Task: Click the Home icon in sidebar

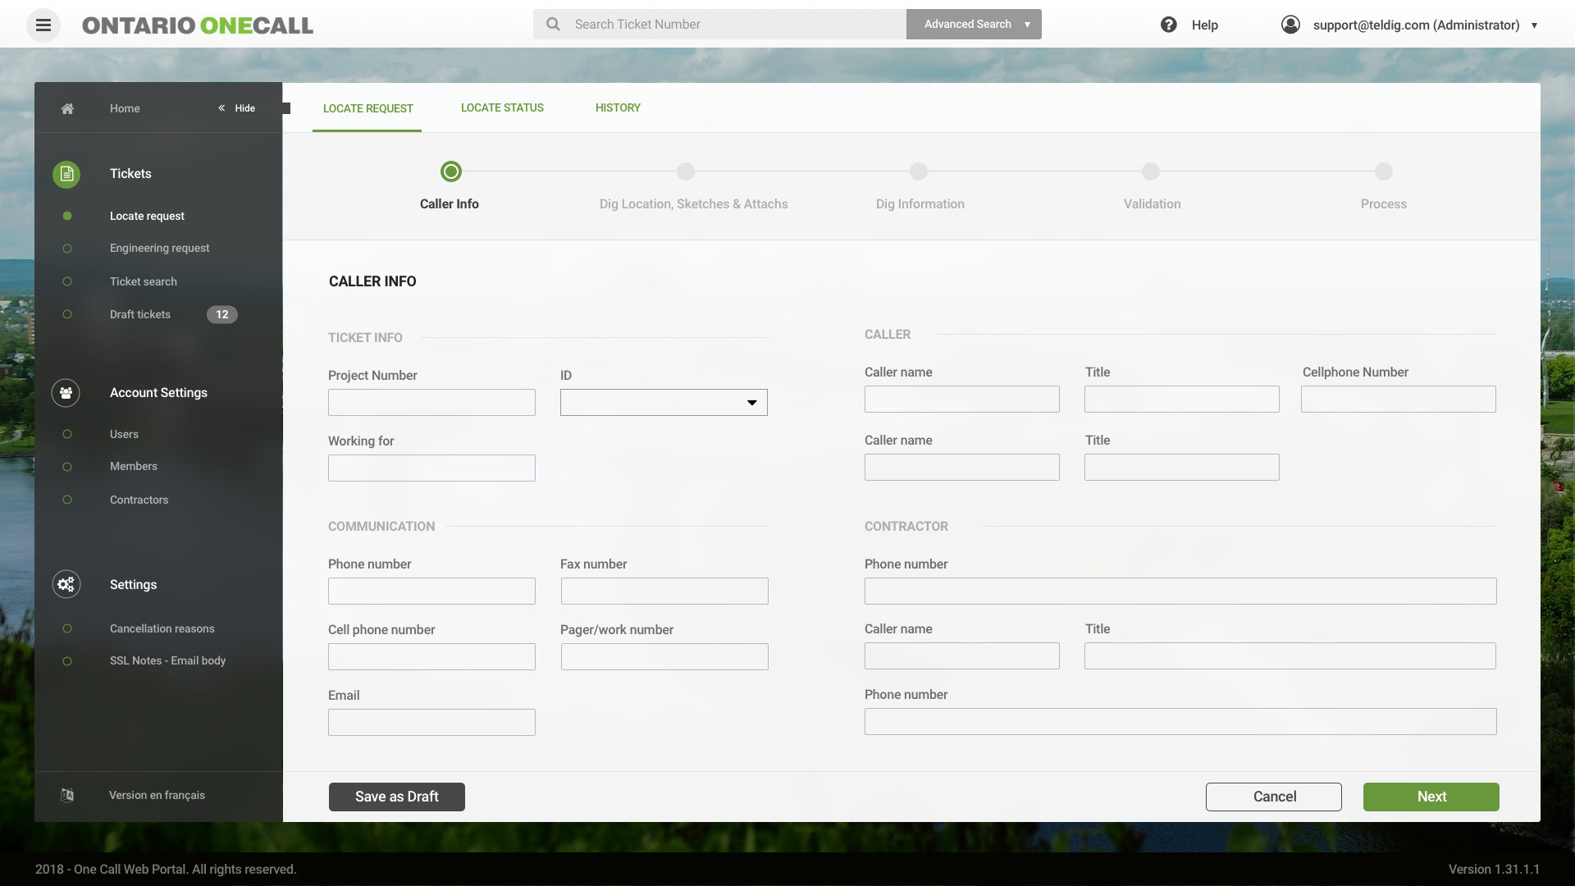Action: (x=67, y=108)
